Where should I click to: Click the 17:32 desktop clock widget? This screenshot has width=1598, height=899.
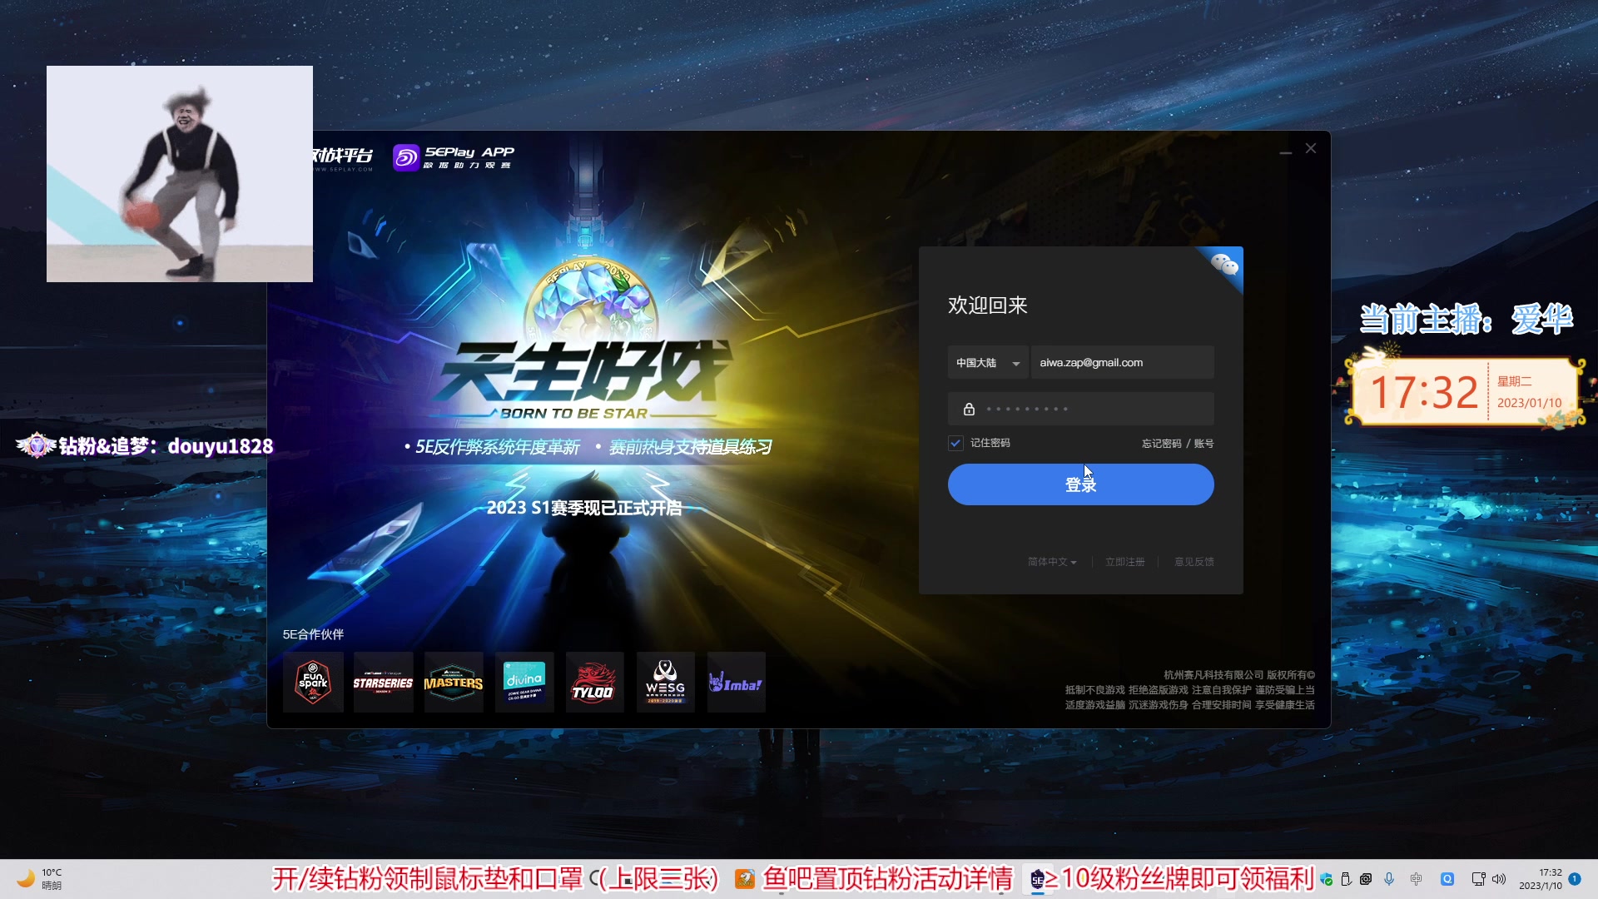(1465, 391)
